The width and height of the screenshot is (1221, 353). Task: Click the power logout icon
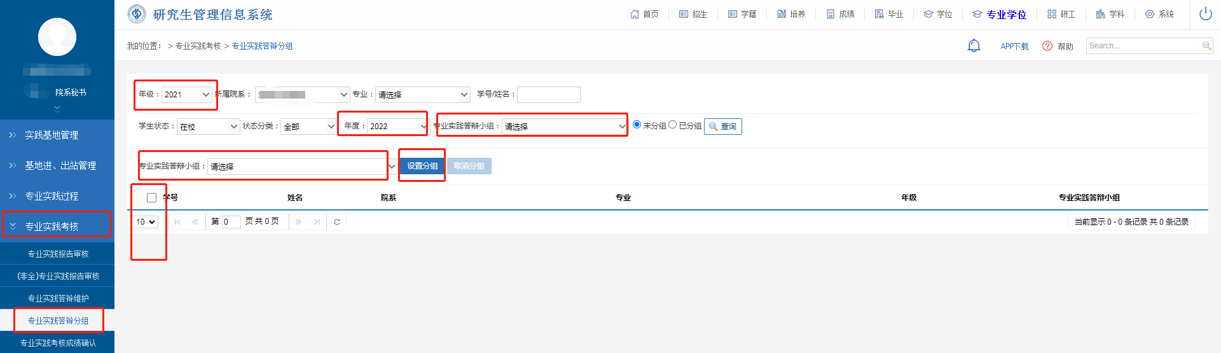pos(1205,14)
